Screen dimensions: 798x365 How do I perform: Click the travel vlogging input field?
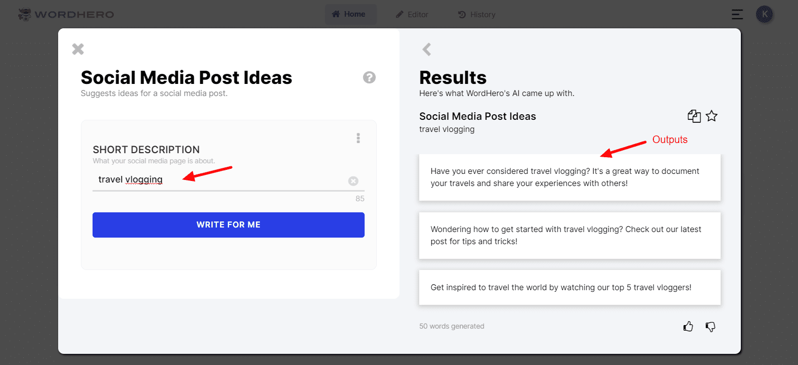[217, 180]
